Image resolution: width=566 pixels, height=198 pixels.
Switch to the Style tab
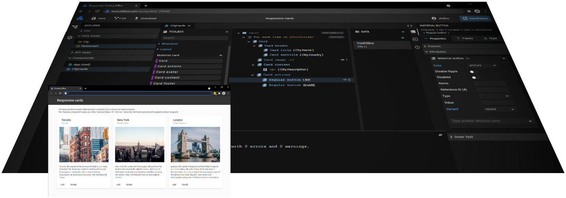(490, 38)
